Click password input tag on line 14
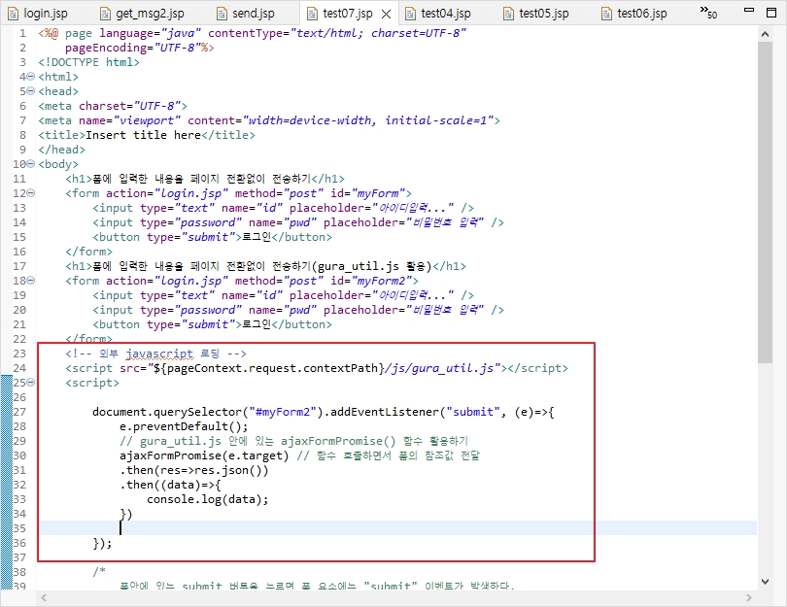The image size is (787, 607). pyautogui.click(x=298, y=222)
